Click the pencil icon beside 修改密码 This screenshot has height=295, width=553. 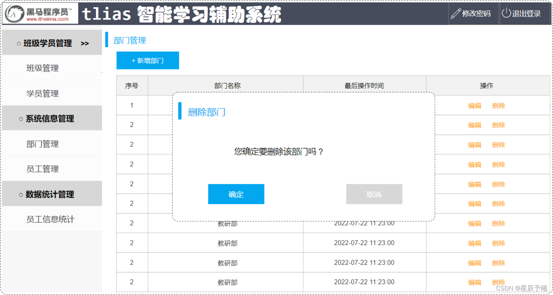click(456, 14)
